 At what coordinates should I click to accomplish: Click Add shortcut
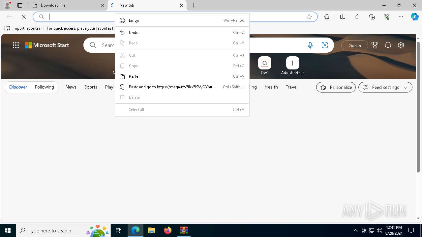coord(292,66)
